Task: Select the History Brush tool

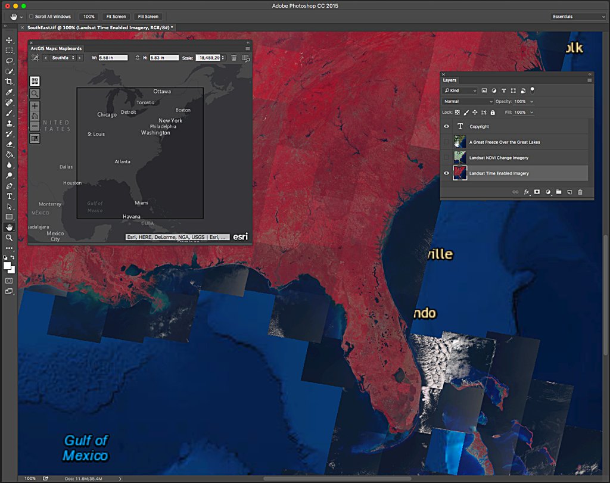Action: coord(9,134)
